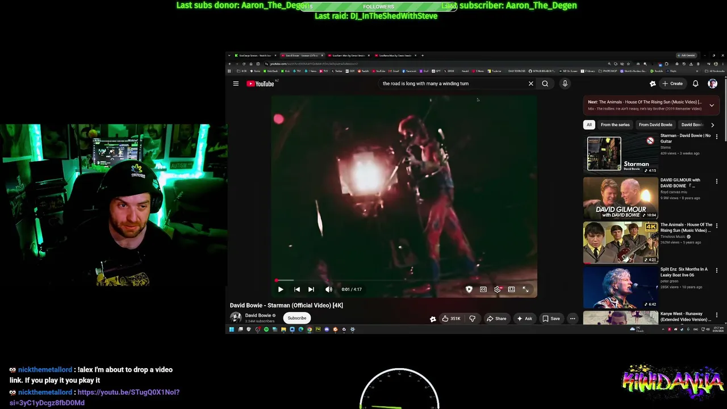Open options for Starman No Guitar video
Image resolution: width=727 pixels, height=409 pixels.
717,137
